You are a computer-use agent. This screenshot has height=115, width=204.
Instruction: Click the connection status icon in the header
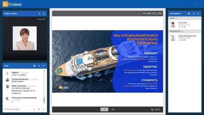click(x=195, y=4)
